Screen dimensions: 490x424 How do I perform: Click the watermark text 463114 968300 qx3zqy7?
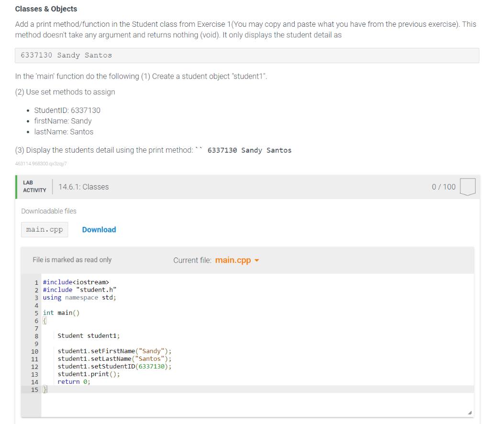42,163
